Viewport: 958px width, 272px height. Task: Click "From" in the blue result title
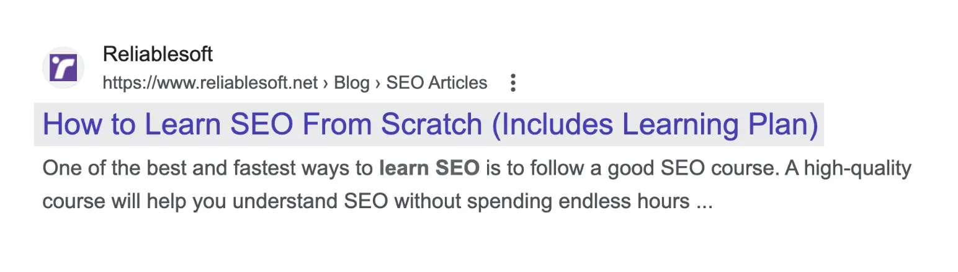pyautogui.click(x=338, y=125)
